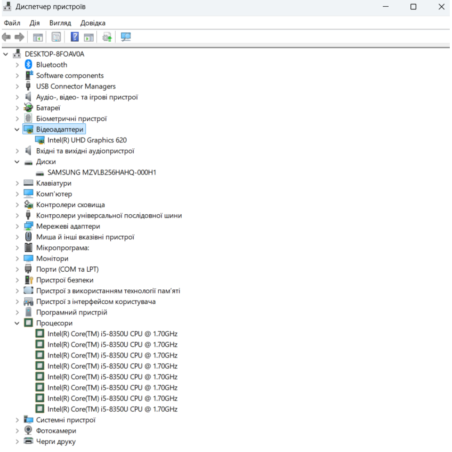This screenshot has height=452, width=452.
Task: Click the blue Help toolbar icon
Action: tap(75, 38)
